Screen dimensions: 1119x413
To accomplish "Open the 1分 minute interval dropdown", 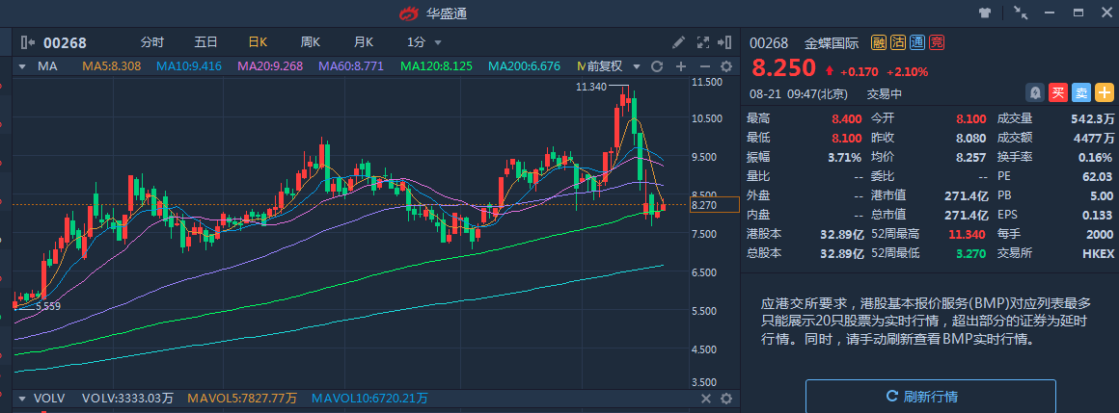I will (x=424, y=42).
